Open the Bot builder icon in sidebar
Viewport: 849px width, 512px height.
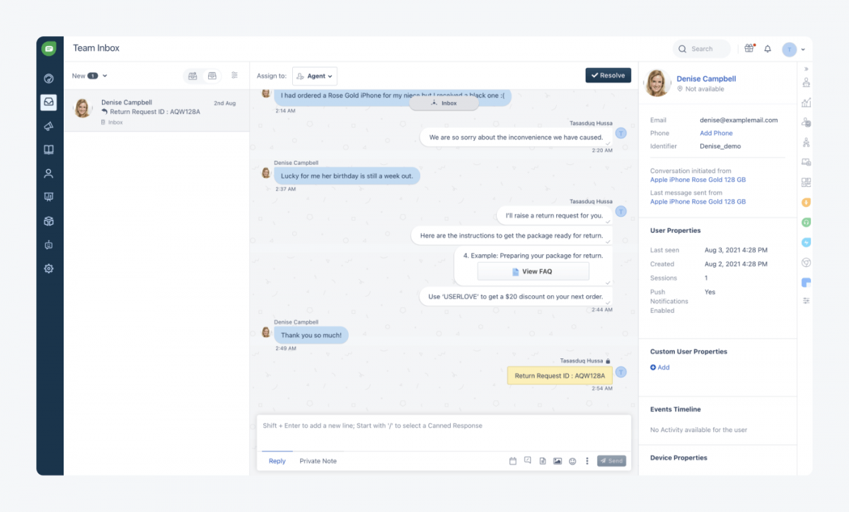click(48, 244)
